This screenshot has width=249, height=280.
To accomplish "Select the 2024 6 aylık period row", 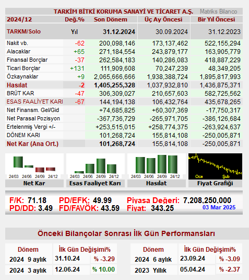I will click(x=153, y=260).
